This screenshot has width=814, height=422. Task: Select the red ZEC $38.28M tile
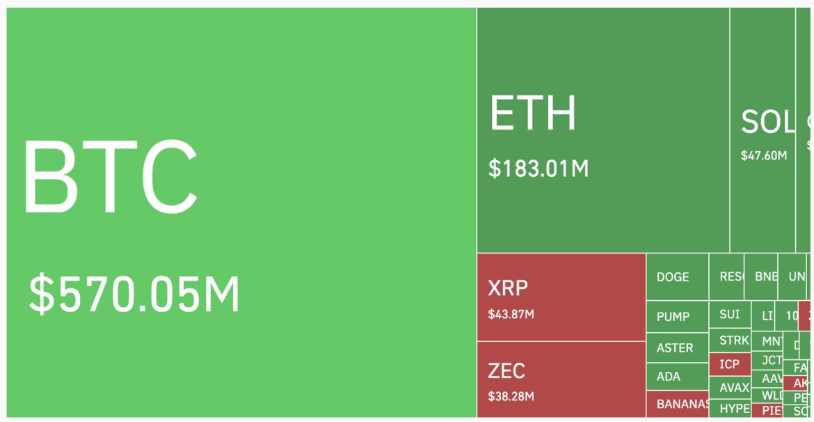(x=561, y=380)
